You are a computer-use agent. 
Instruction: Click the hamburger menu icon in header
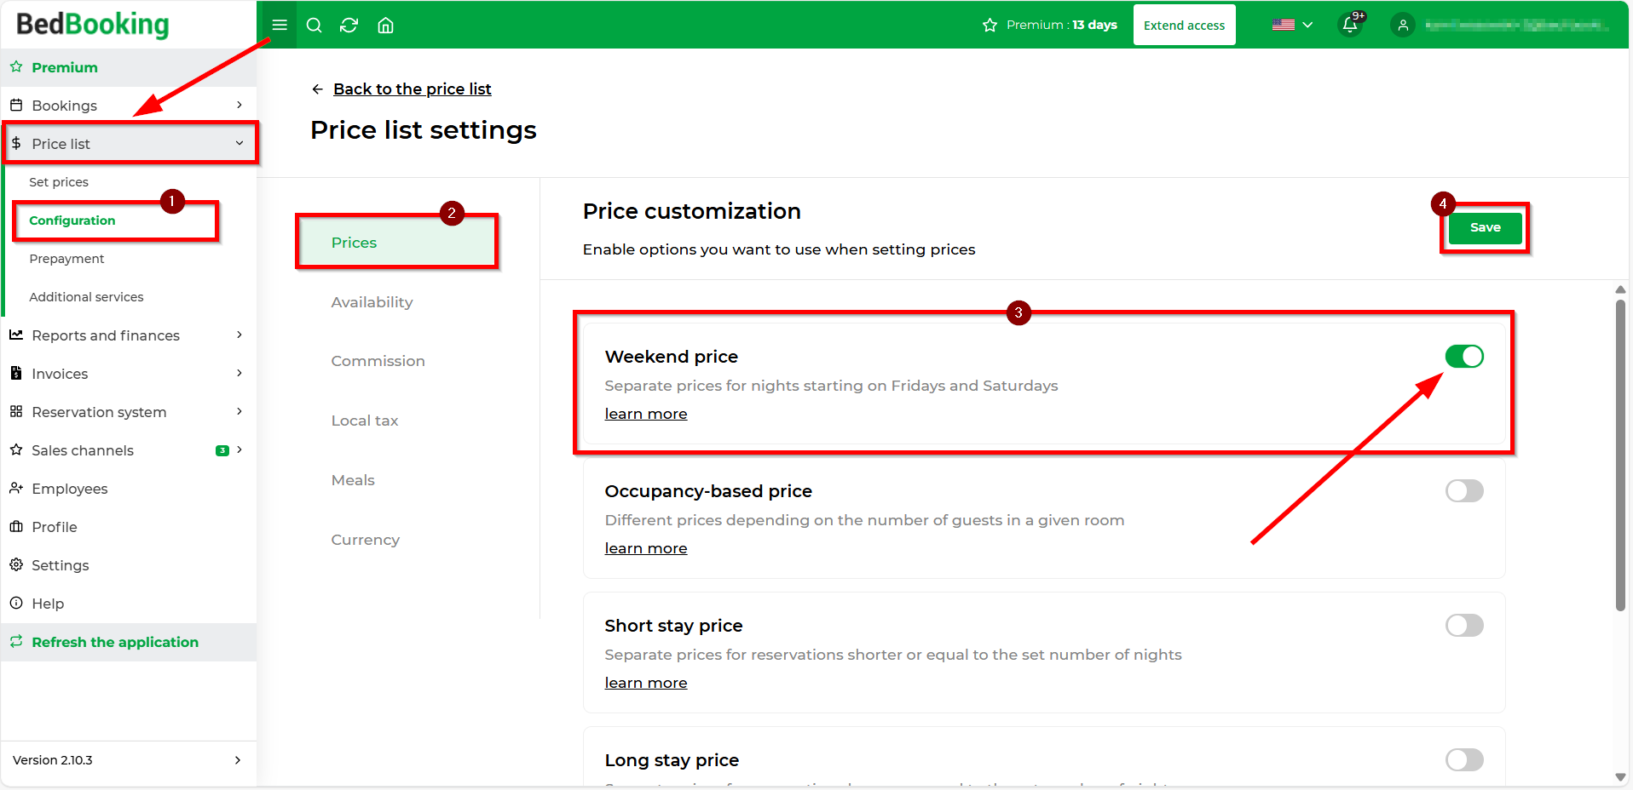[279, 25]
